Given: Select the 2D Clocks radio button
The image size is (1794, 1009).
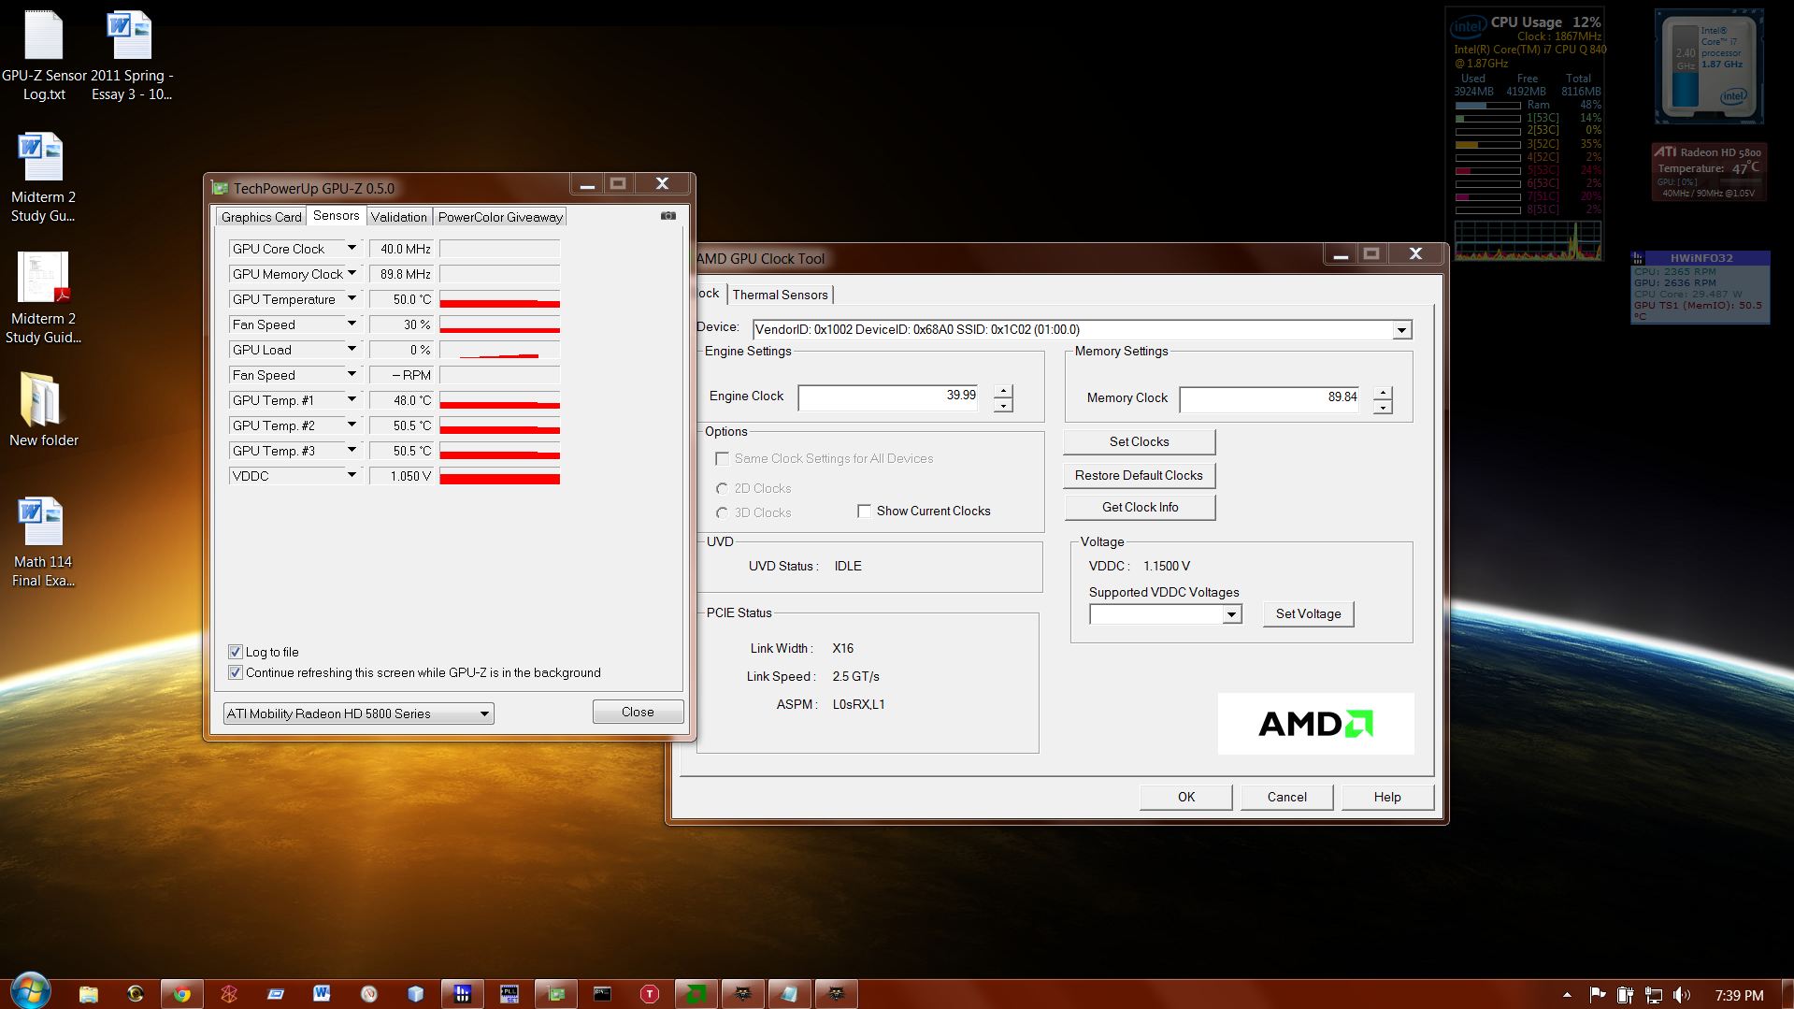Looking at the screenshot, I should click(x=722, y=488).
